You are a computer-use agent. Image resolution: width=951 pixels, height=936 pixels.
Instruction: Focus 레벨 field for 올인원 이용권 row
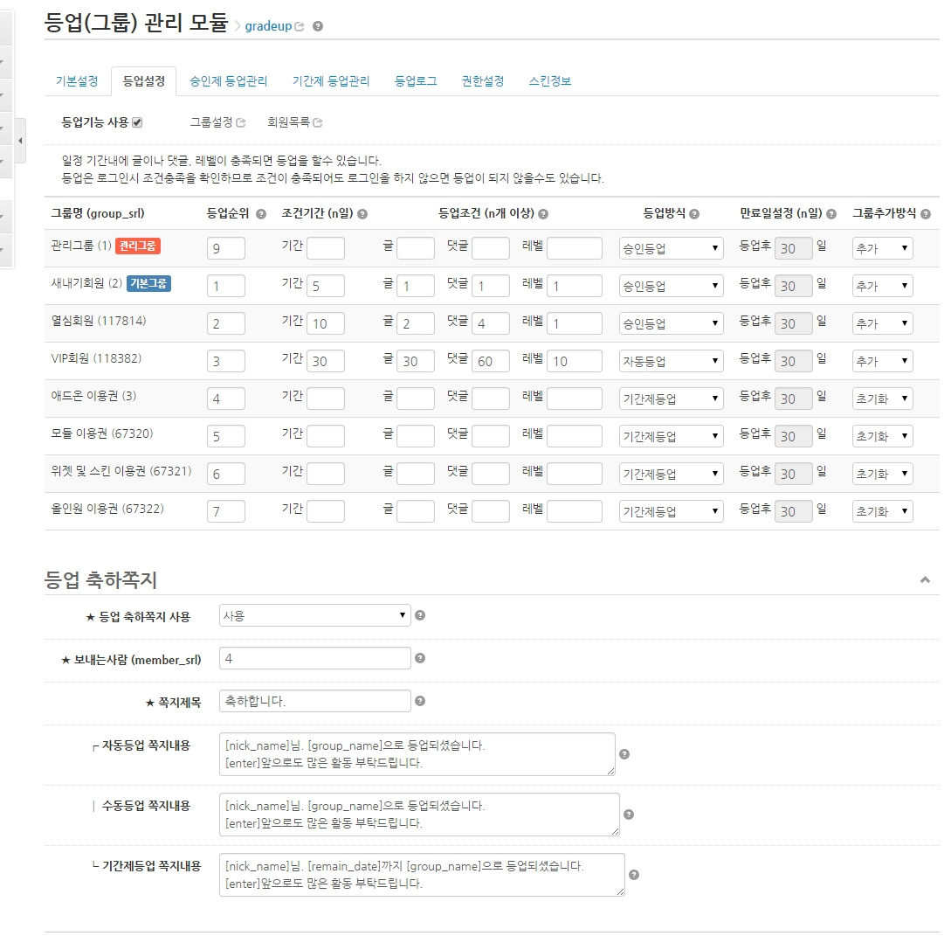[x=575, y=512]
